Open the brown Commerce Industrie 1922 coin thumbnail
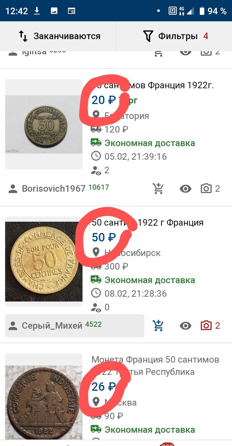Viewport: 232px width, 446px height. pyautogui.click(x=44, y=399)
